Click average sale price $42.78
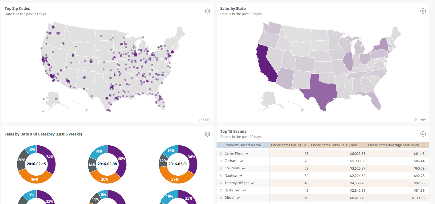The height and width of the screenshot is (204, 435). 419,176
